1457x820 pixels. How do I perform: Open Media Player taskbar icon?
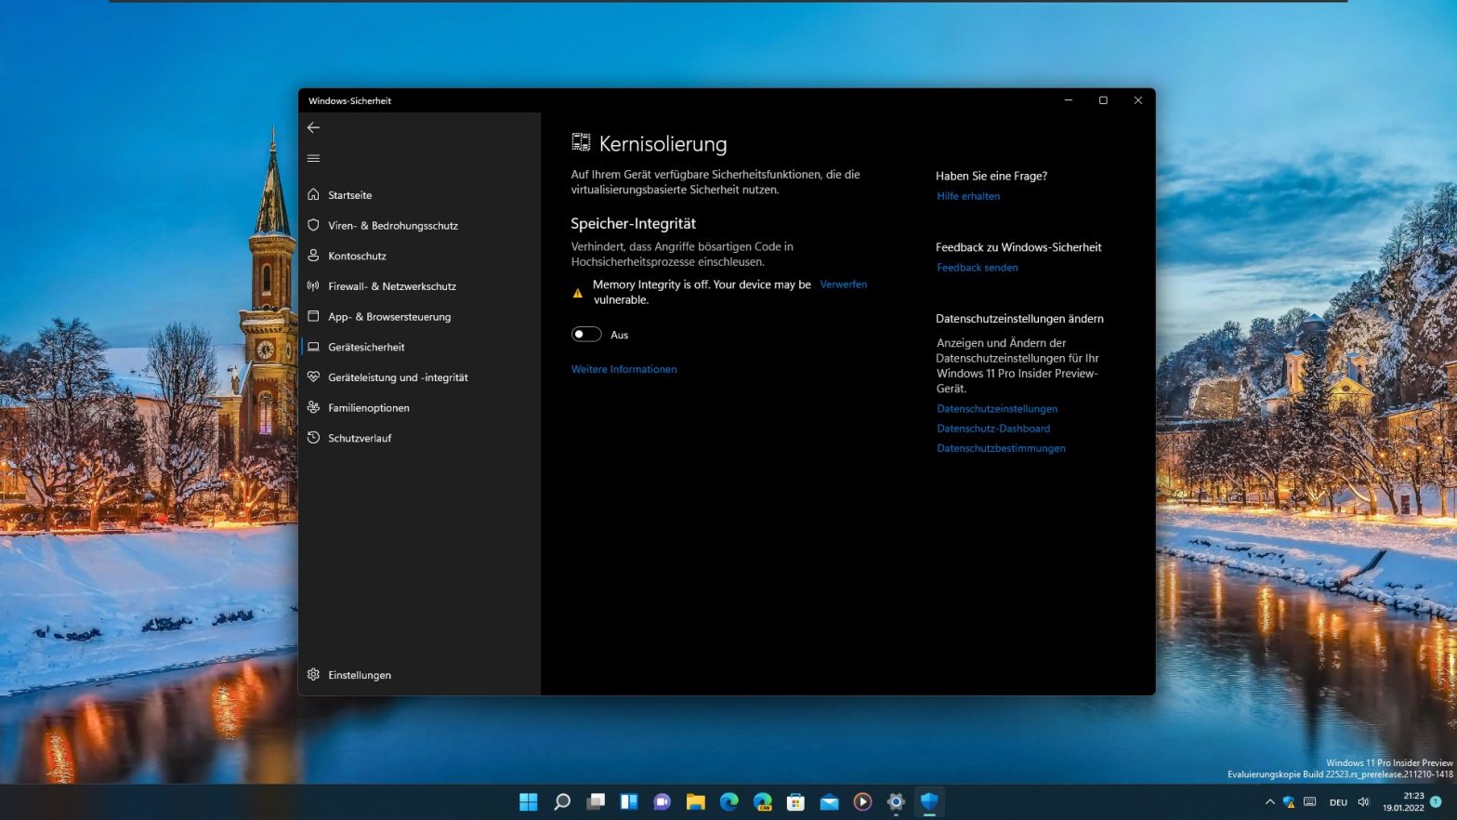click(x=862, y=801)
